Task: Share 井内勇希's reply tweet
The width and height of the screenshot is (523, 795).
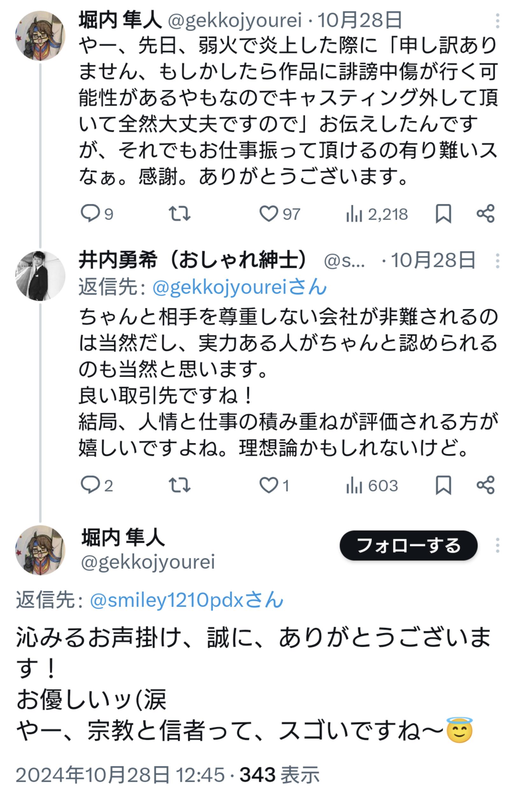Action: (x=485, y=485)
